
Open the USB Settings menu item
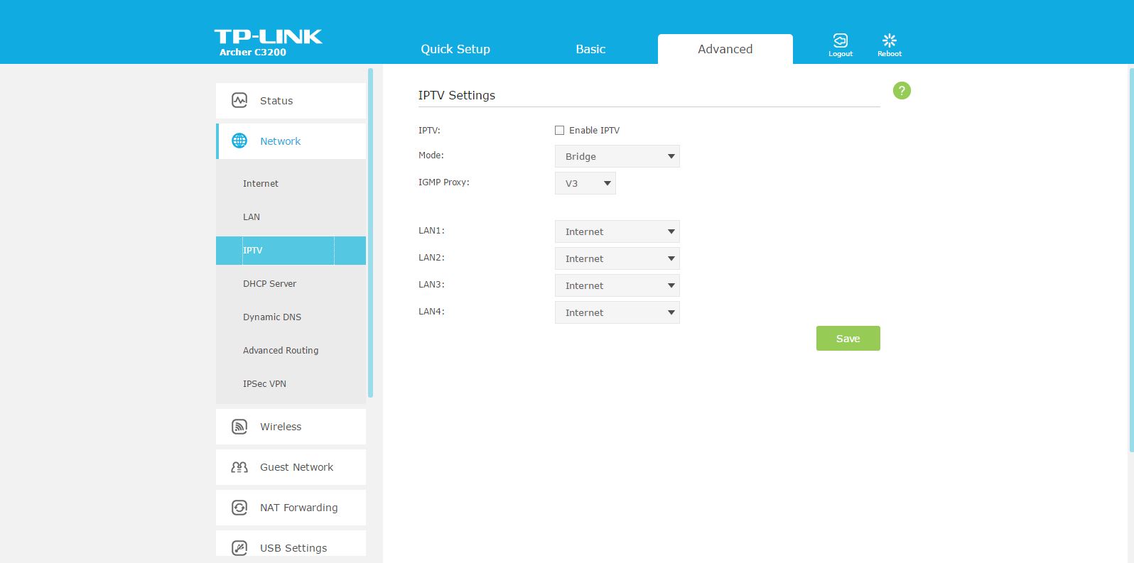291,544
